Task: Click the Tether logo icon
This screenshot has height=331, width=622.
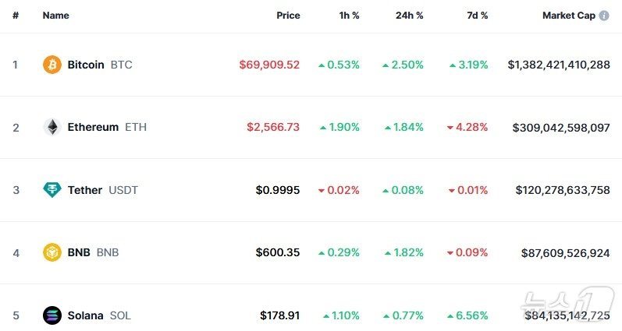Action: point(52,190)
